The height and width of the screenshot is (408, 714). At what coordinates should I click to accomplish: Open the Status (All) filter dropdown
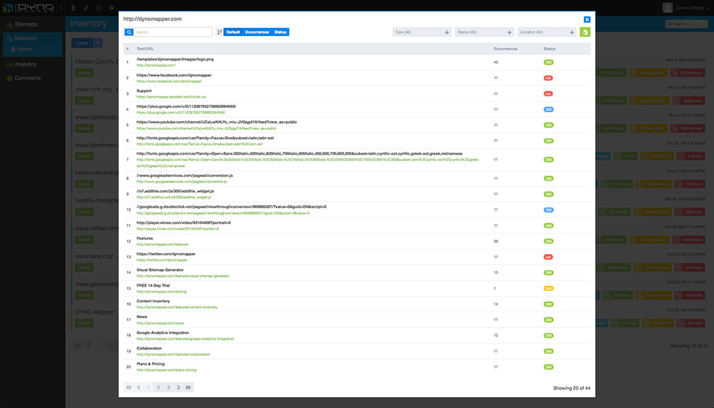(484, 32)
